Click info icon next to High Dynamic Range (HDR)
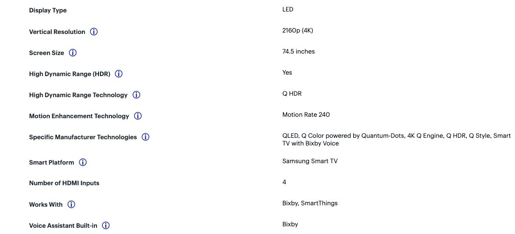This screenshot has width=515, height=234. 119,74
